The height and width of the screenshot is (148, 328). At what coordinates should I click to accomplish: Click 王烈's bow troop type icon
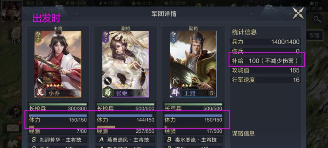pyautogui.click(x=175, y=81)
